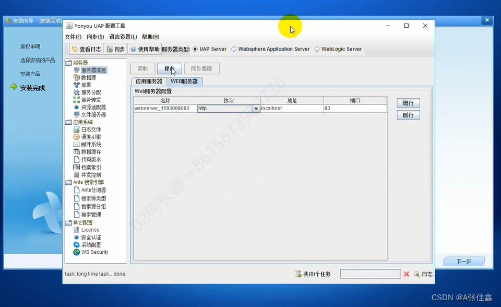Viewport: 501px width, 307px height.
Task: Click the 增行 button
Action: coord(408,103)
